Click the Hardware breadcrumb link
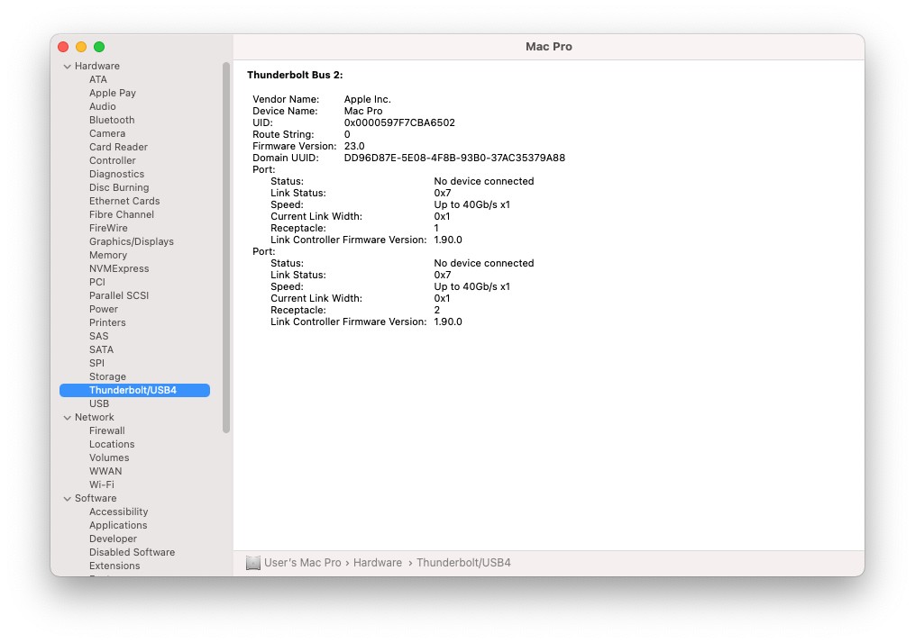Screen dimensions: 915x643 coord(377,562)
